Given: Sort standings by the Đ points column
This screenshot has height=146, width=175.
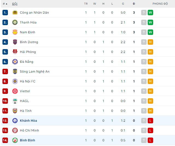Looking at the screenshot, I should (134, 4).
